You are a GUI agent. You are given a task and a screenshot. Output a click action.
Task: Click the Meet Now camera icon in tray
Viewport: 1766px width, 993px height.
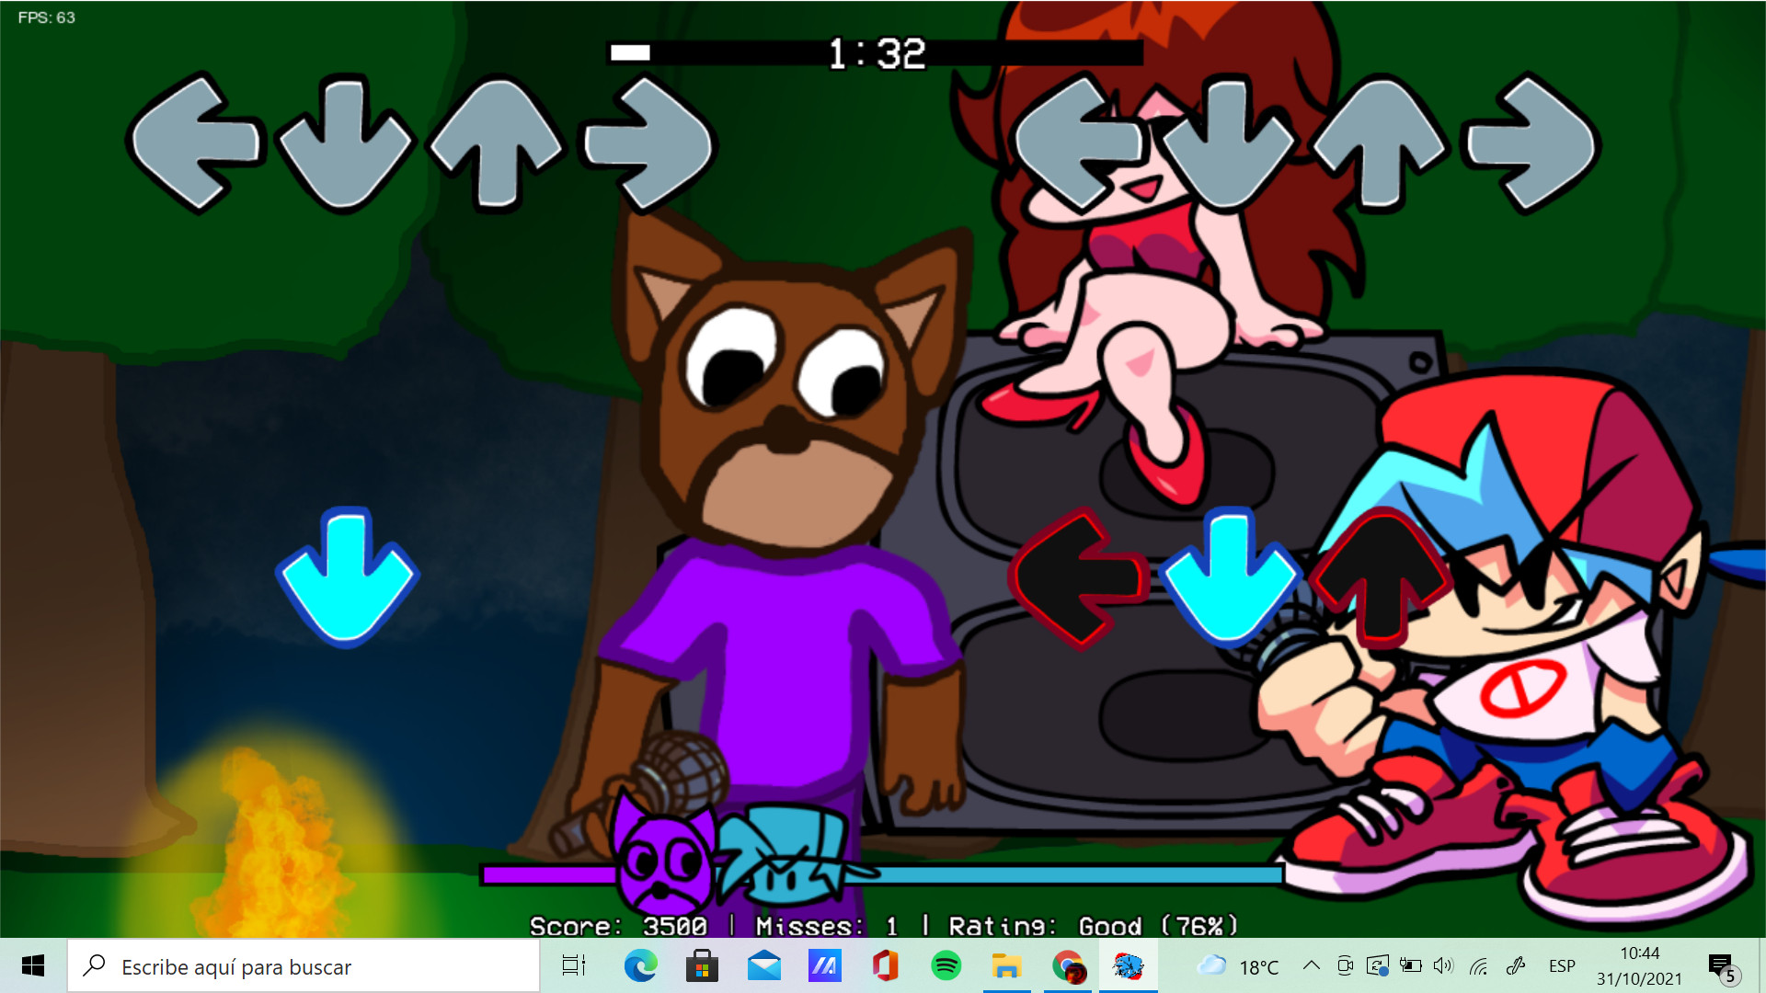coord(1344,966)
